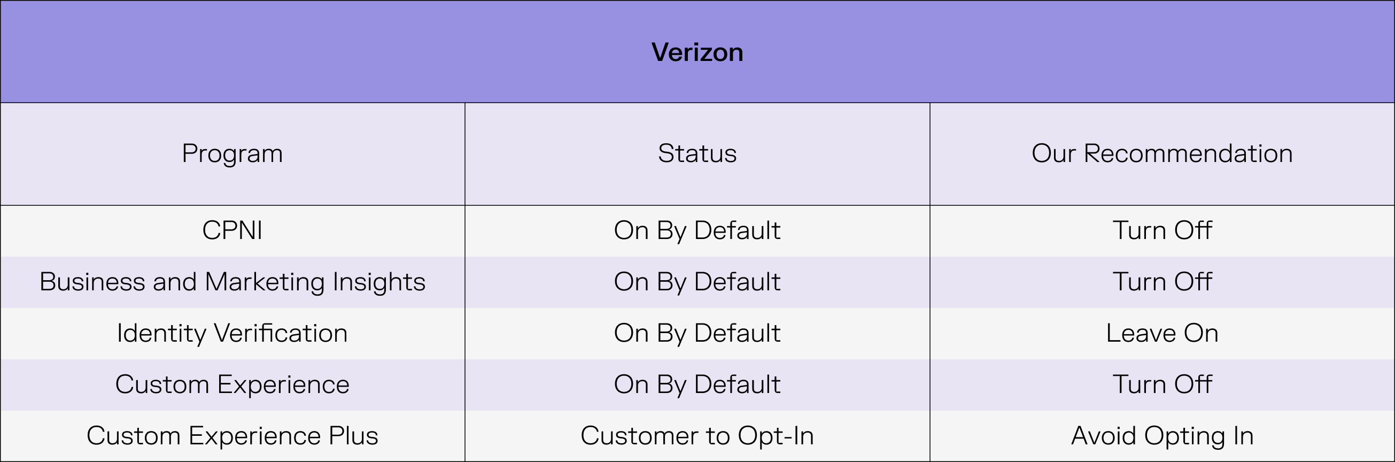Image resolution: width=1395 pixels, height=462 pixels.
Task: Click the Leave On recommendation cell
Action: (1162, 333)
